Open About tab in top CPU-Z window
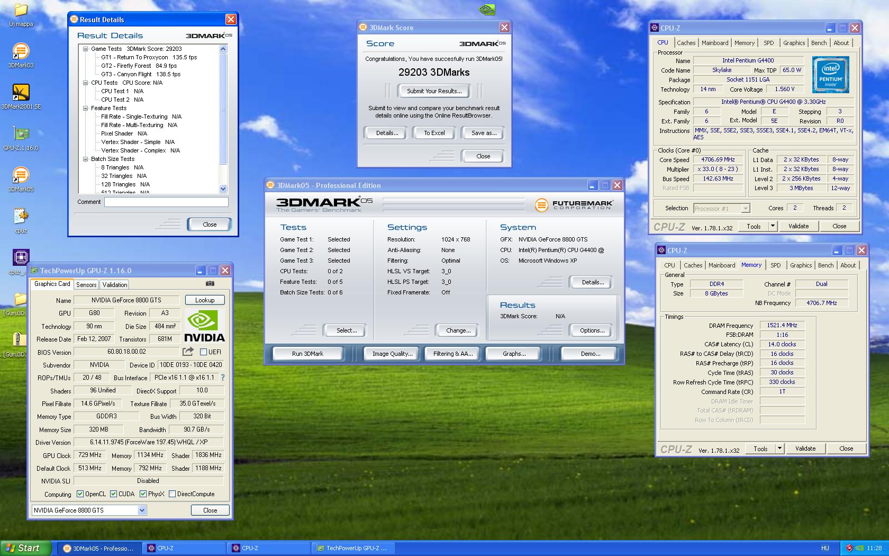Screen dimensions: 889x556 tap(841, 43)
